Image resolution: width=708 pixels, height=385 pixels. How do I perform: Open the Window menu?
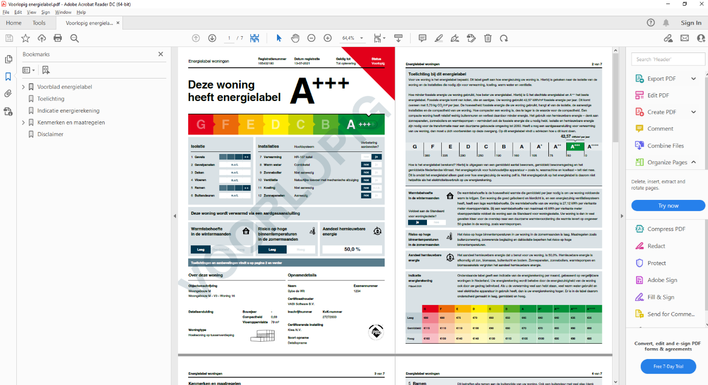[x=63, y=12]
